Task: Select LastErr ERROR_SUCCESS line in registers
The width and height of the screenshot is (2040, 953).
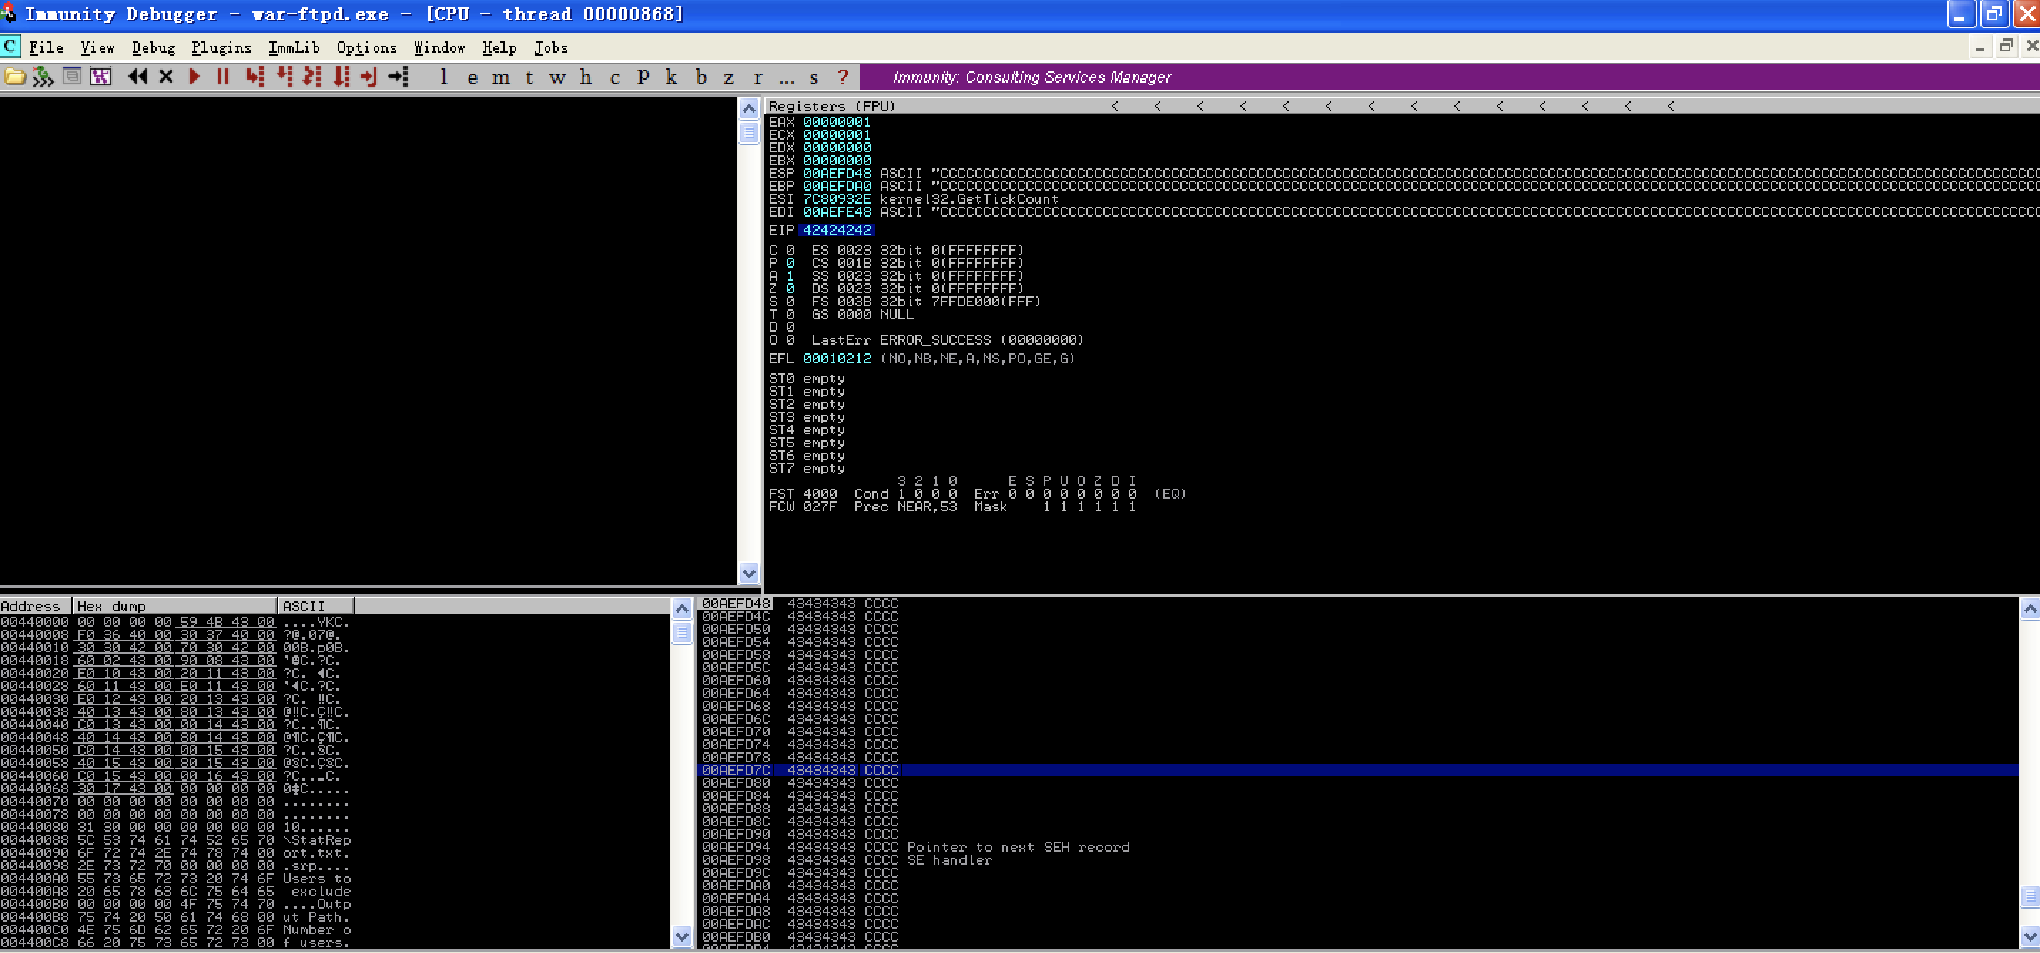Action: pyautogui.click(x=947, y=340)
